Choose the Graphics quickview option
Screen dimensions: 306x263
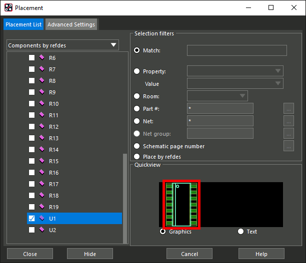coord(162,231)
